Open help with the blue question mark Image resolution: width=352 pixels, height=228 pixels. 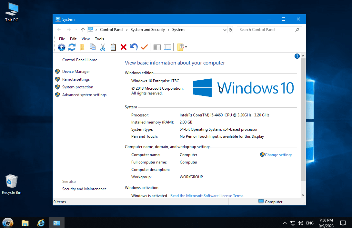pos(297,56)
